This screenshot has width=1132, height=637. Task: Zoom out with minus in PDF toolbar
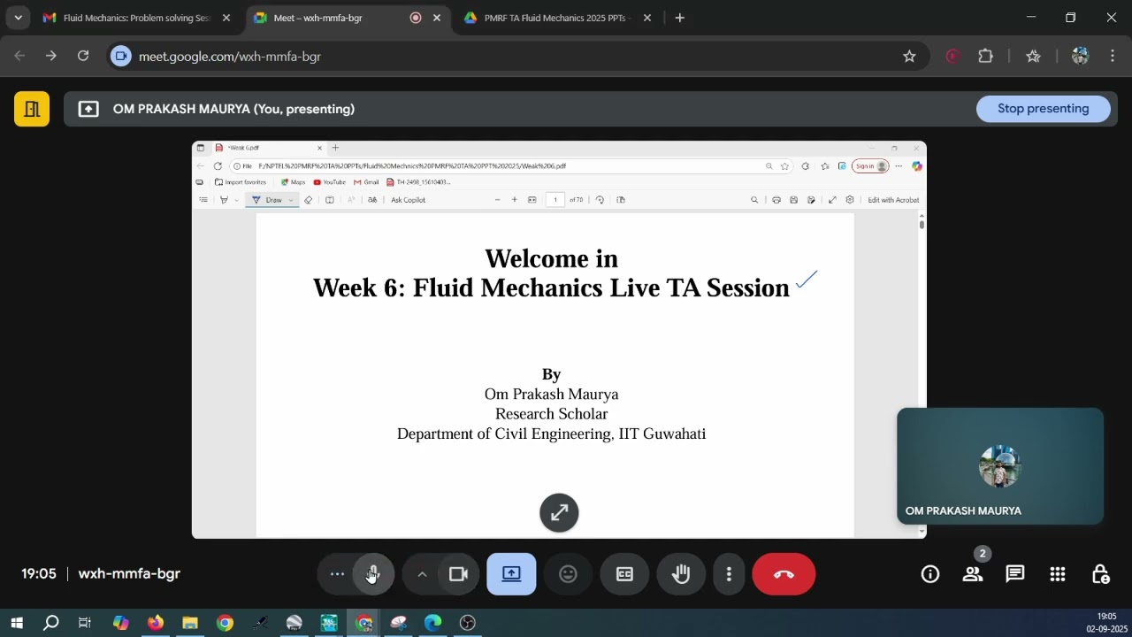pyautogui.click(x=497, y=200)
